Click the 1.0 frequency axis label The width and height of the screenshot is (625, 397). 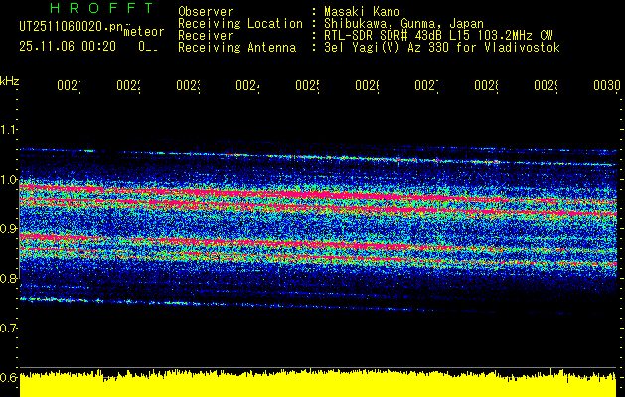(x=8, y=180)
